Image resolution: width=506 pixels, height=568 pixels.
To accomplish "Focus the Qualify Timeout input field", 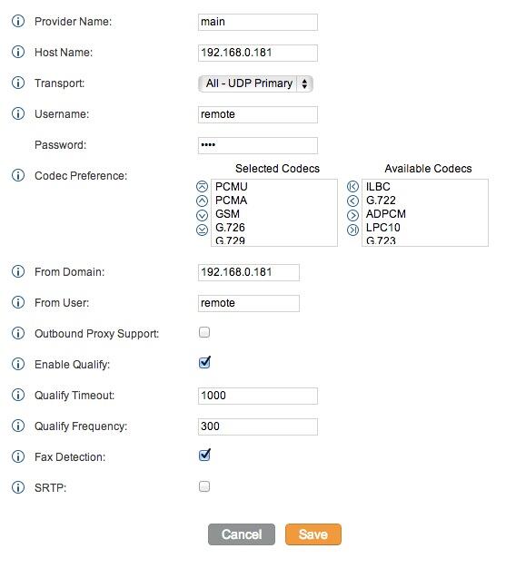I will (257, 396).
